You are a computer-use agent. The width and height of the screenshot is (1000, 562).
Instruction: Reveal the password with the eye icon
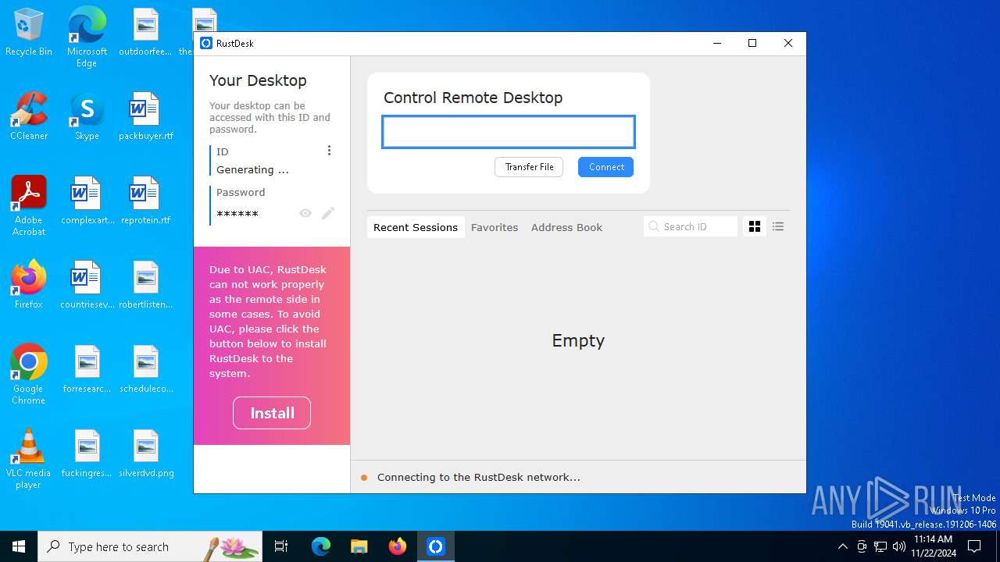tap(305, 213)
